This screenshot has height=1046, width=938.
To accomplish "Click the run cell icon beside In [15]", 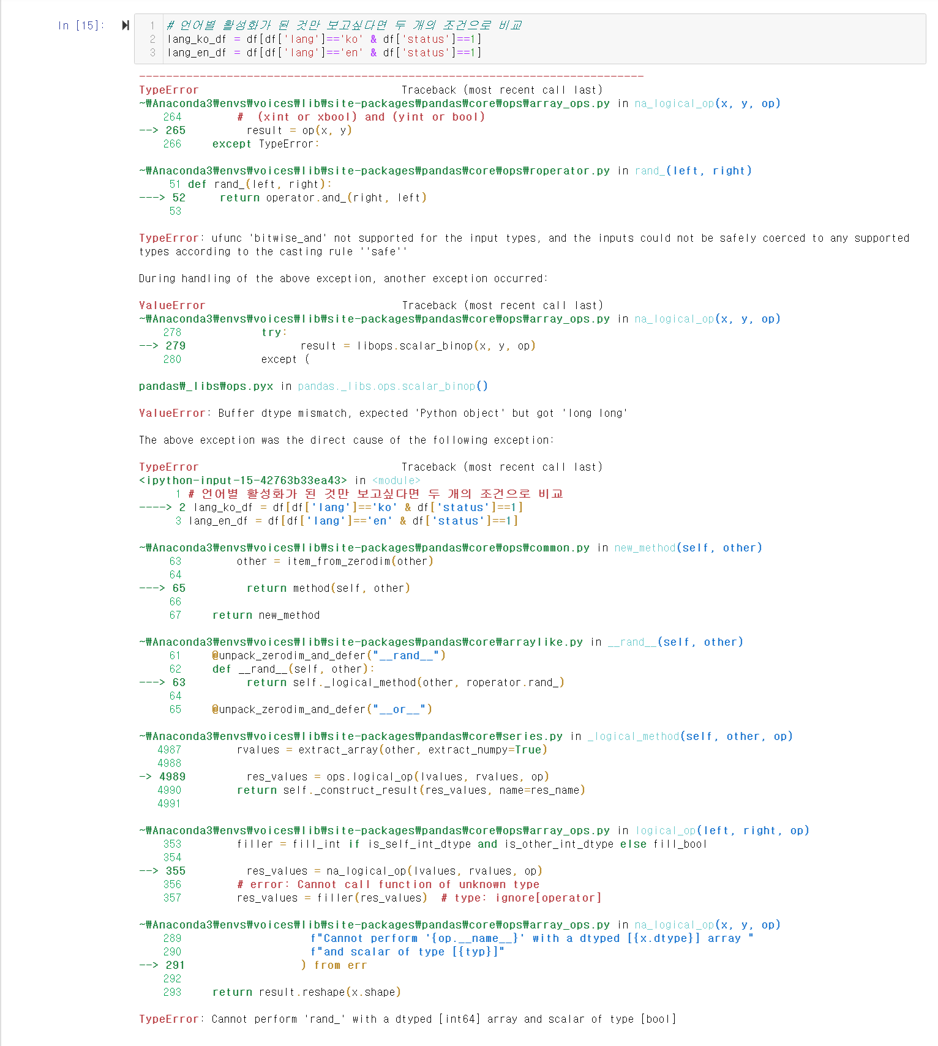I will [126, 25].
